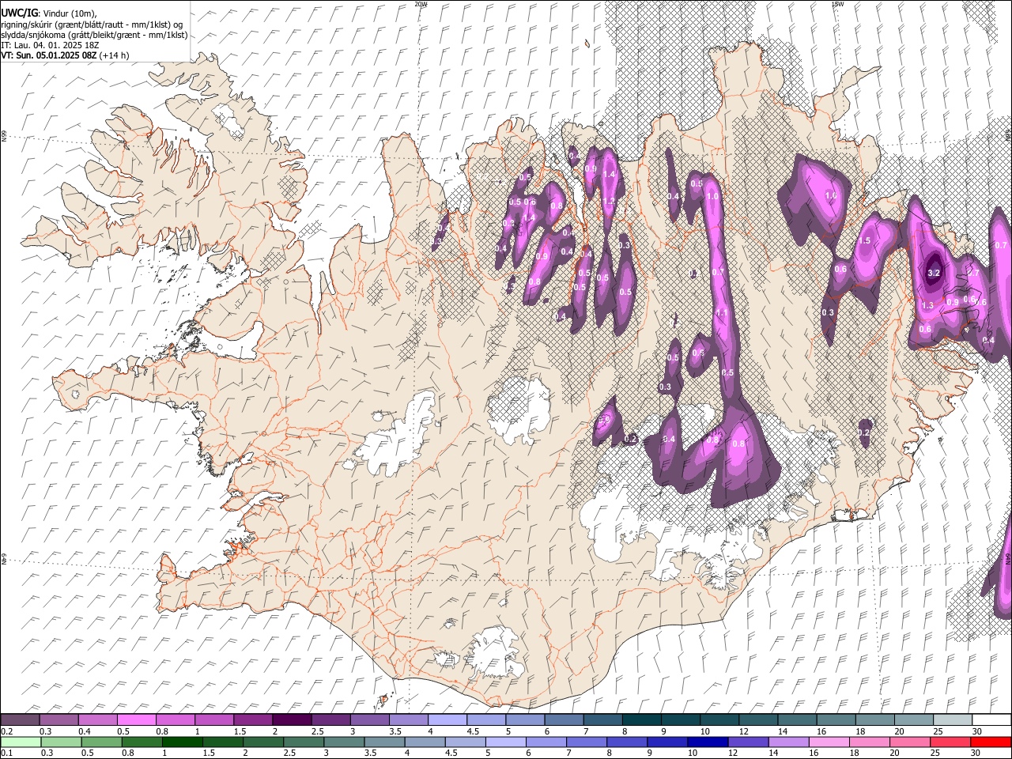Click the '14' label in the lower legend row
The height and width of the screenshot is (759, 1012).
[774, 753]
